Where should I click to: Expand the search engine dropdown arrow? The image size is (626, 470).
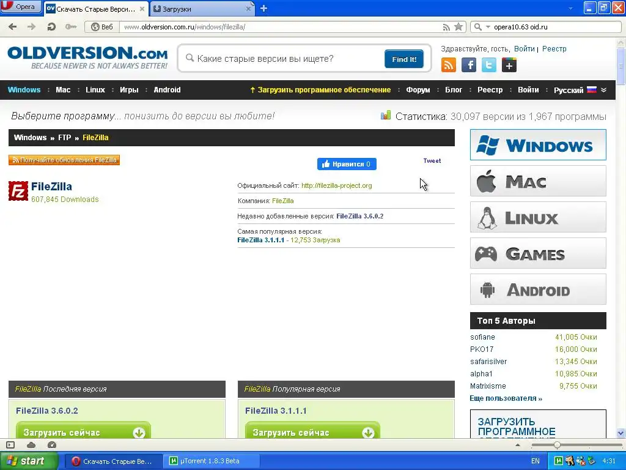point(488,27)
